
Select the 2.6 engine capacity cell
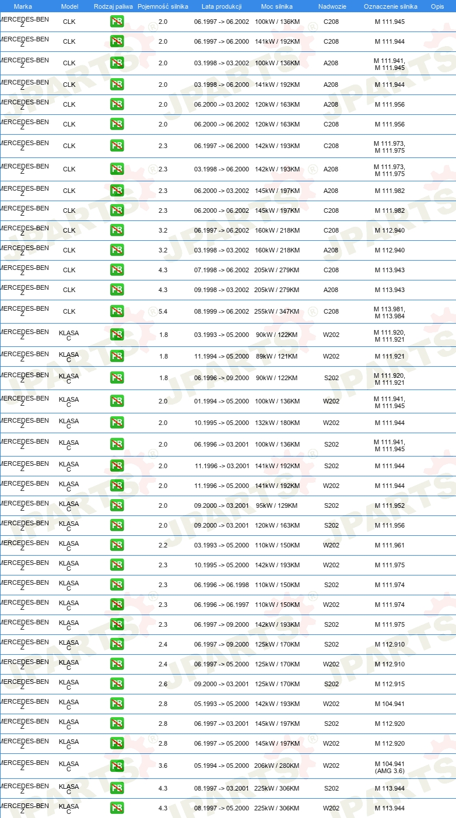click(163, 684)
